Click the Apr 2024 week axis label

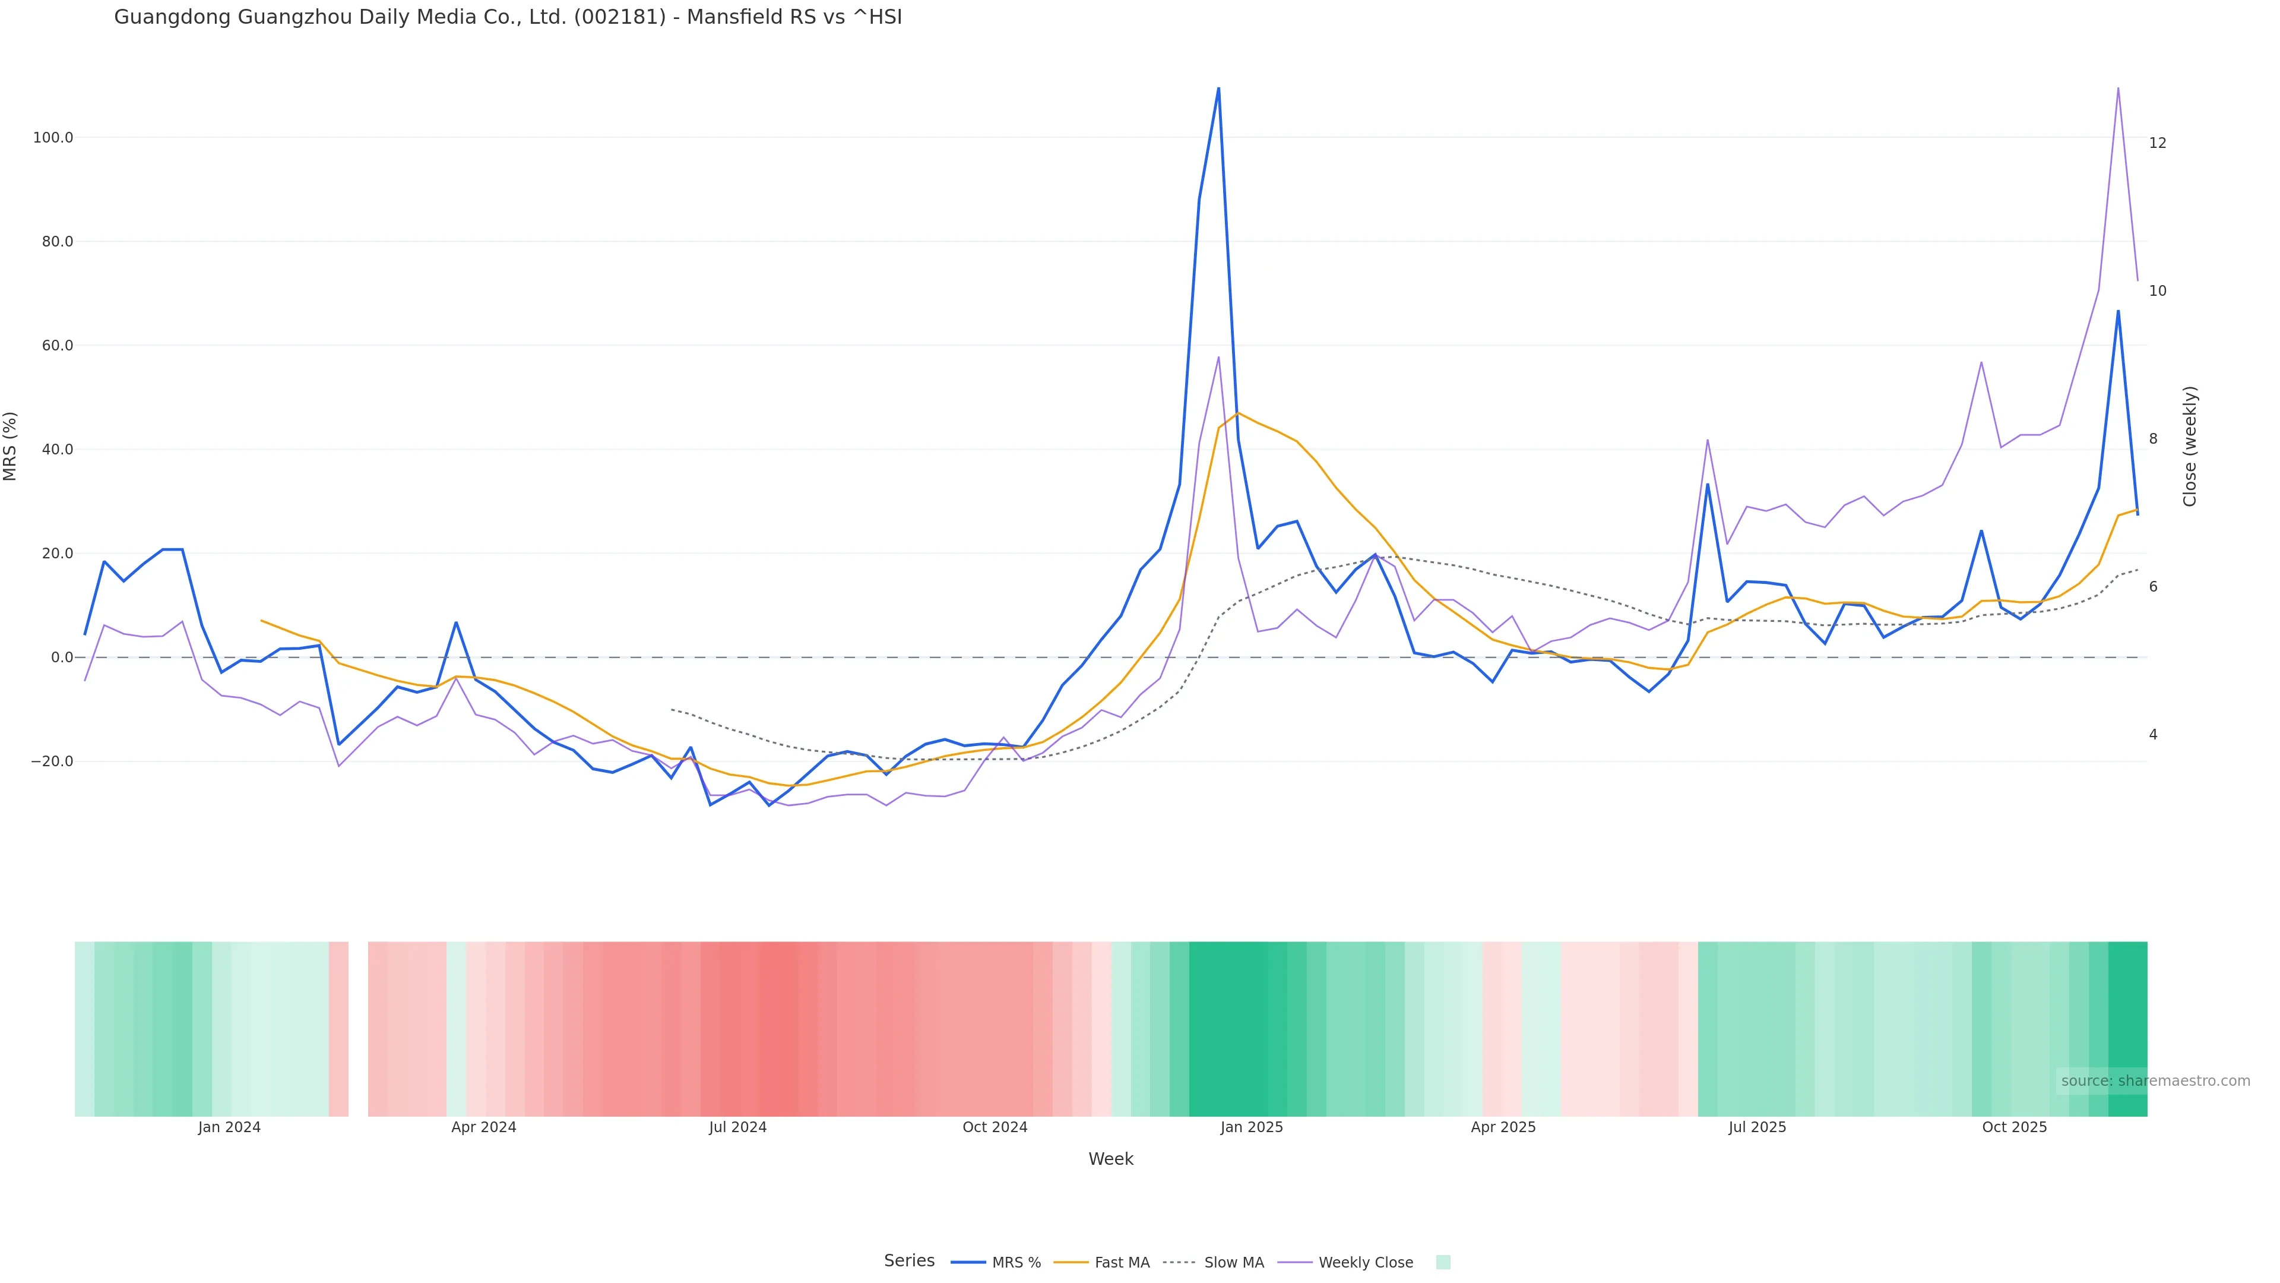click(x=483, y=1127)
